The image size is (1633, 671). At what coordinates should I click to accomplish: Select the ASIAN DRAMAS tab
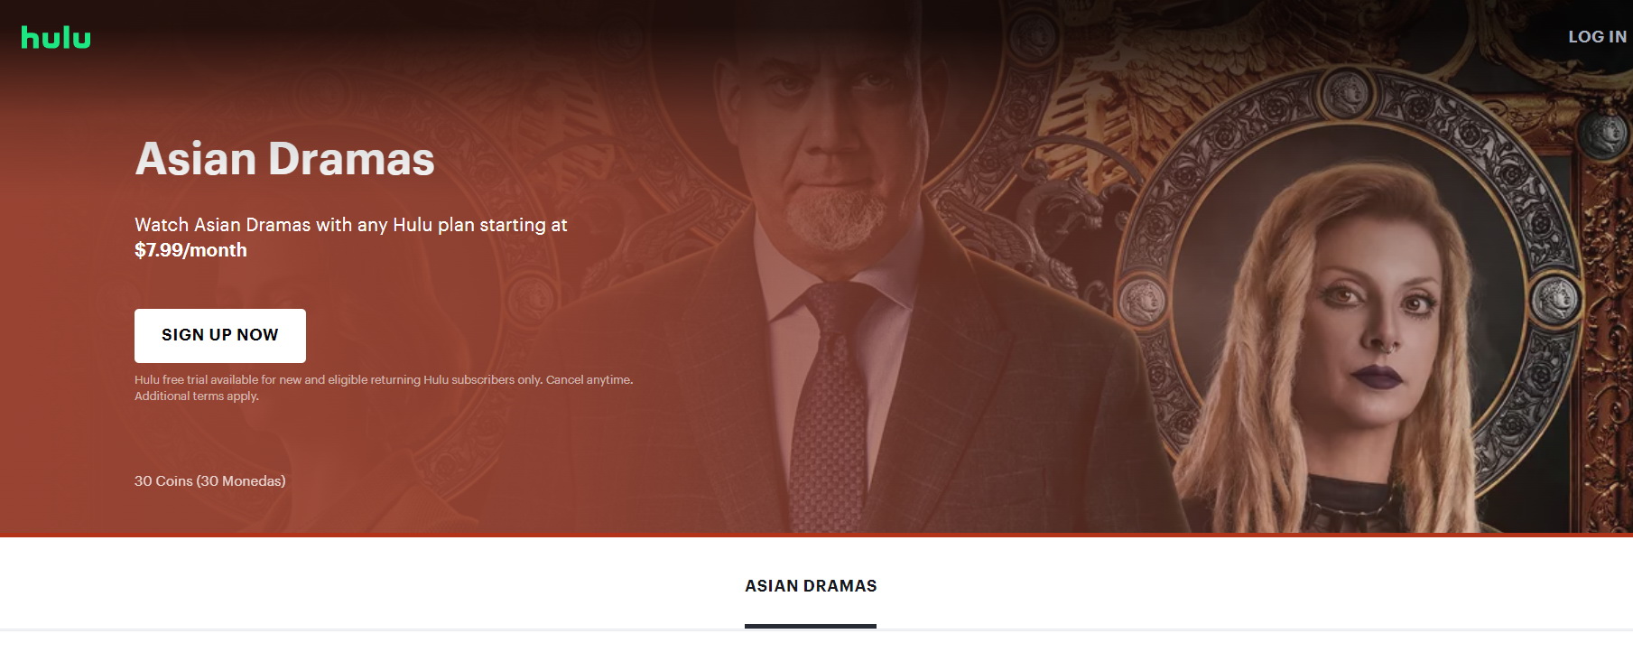(811, 586)
